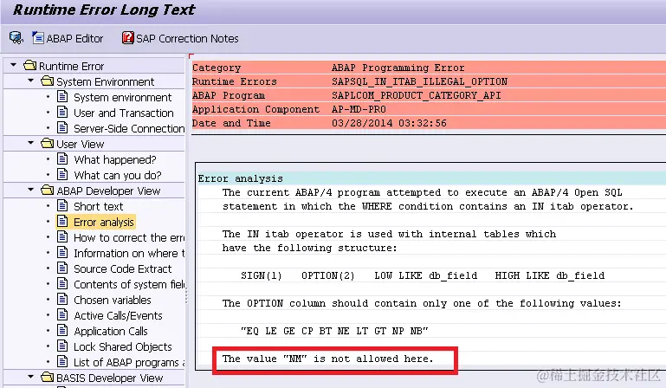Click document icon beside Application Calls

pyautogui.click(x=62, y=330)
